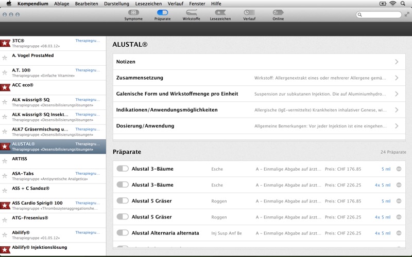The height and width of the screenshot is (257, 412).
Task: Click the Esche label in first Alustal row
Action: click(x=217, y=169)
